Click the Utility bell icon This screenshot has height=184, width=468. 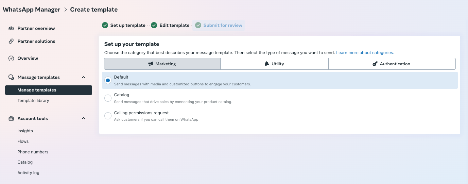[x=267, y=64]
